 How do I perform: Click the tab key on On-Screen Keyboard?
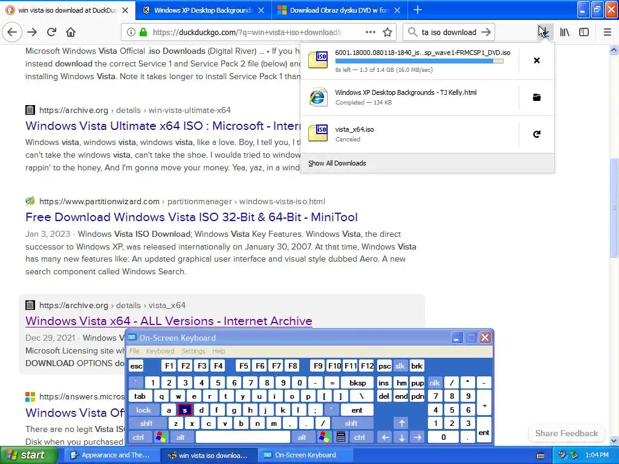click(140, 396)
